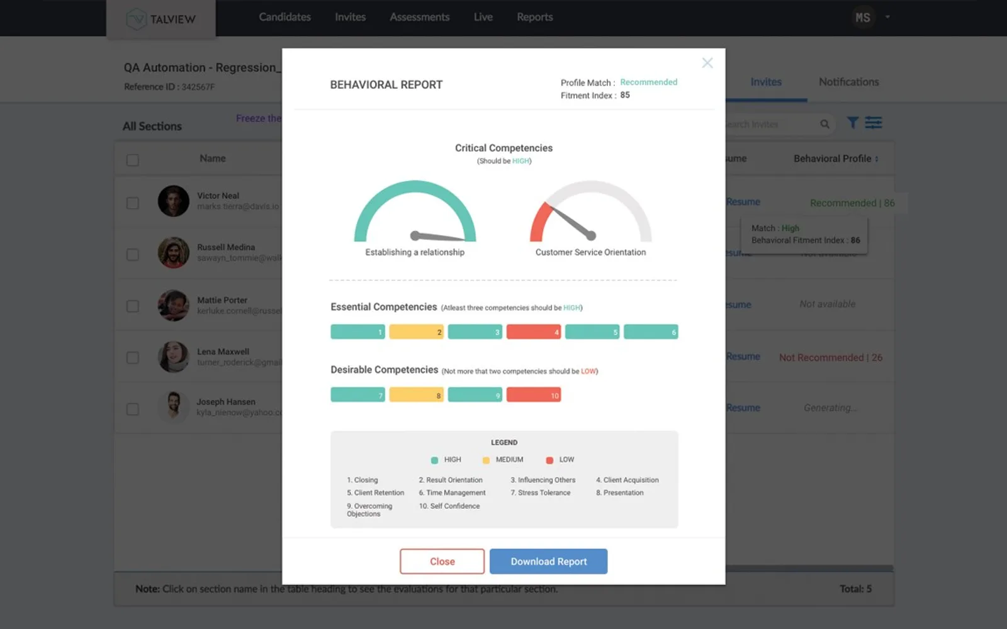Sort by Behavioral Profile column arrow
The image size is (1007, 629).
pos(877,159)
